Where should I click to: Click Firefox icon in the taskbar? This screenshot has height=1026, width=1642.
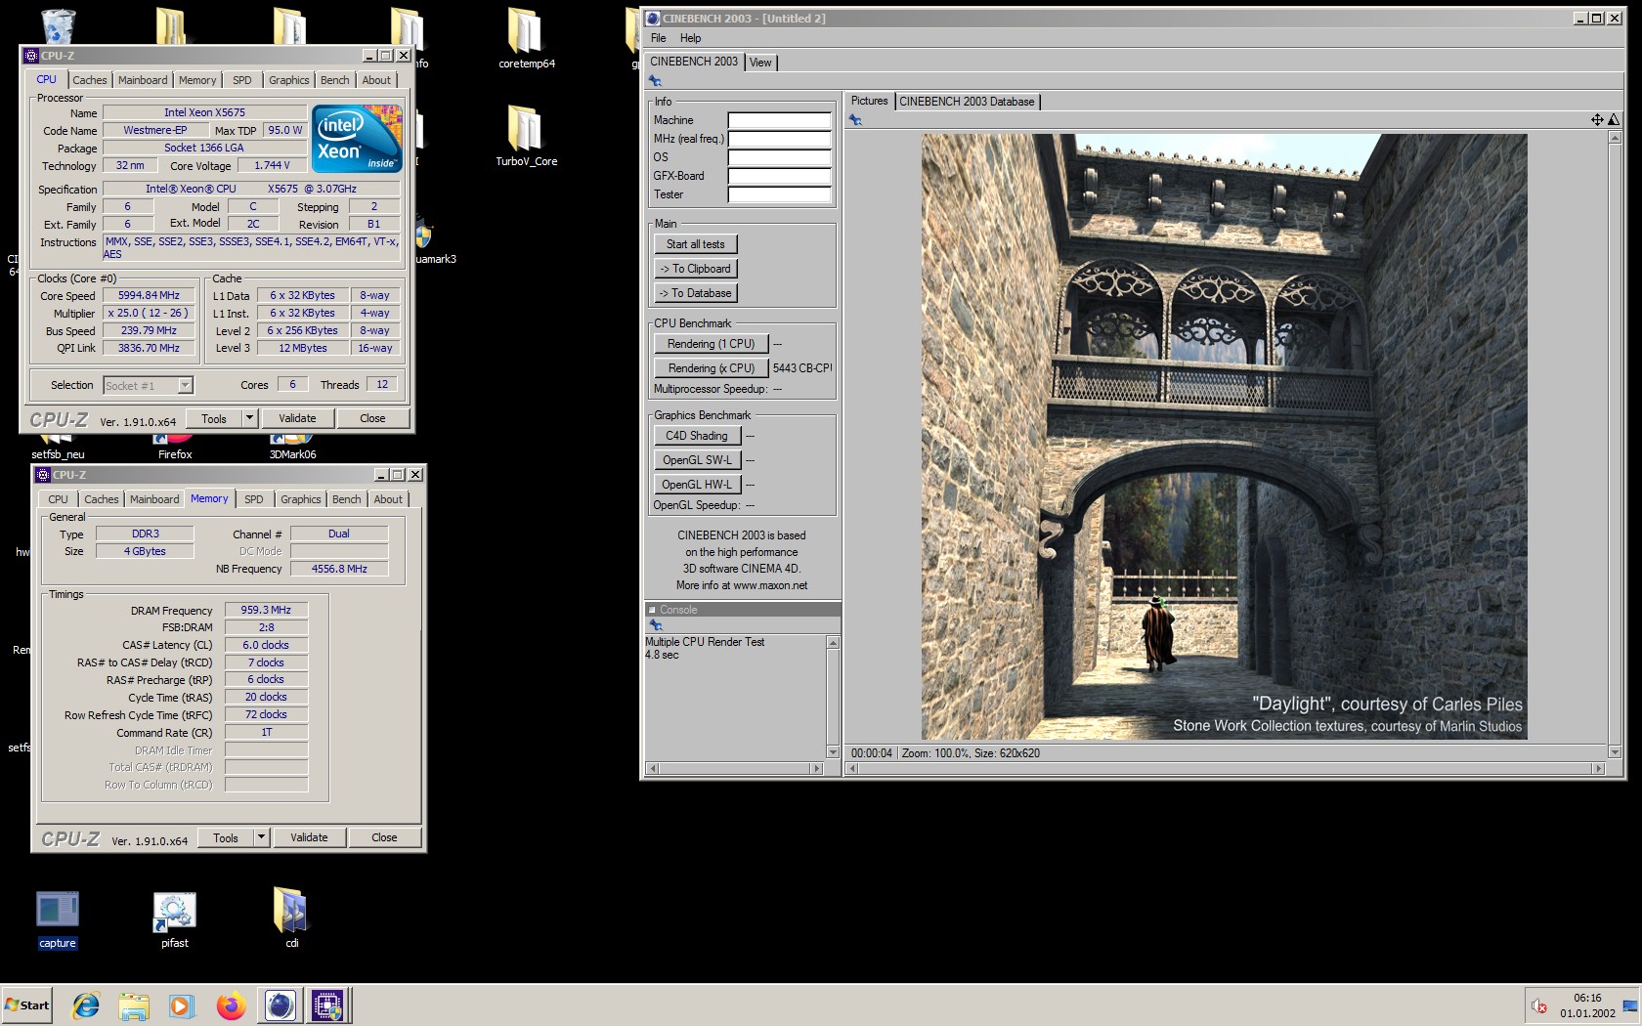pos(231,1005)
